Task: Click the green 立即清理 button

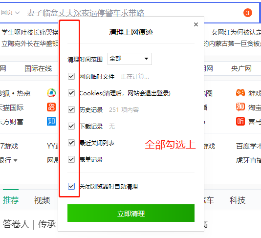Action: [x=131, y=213]
